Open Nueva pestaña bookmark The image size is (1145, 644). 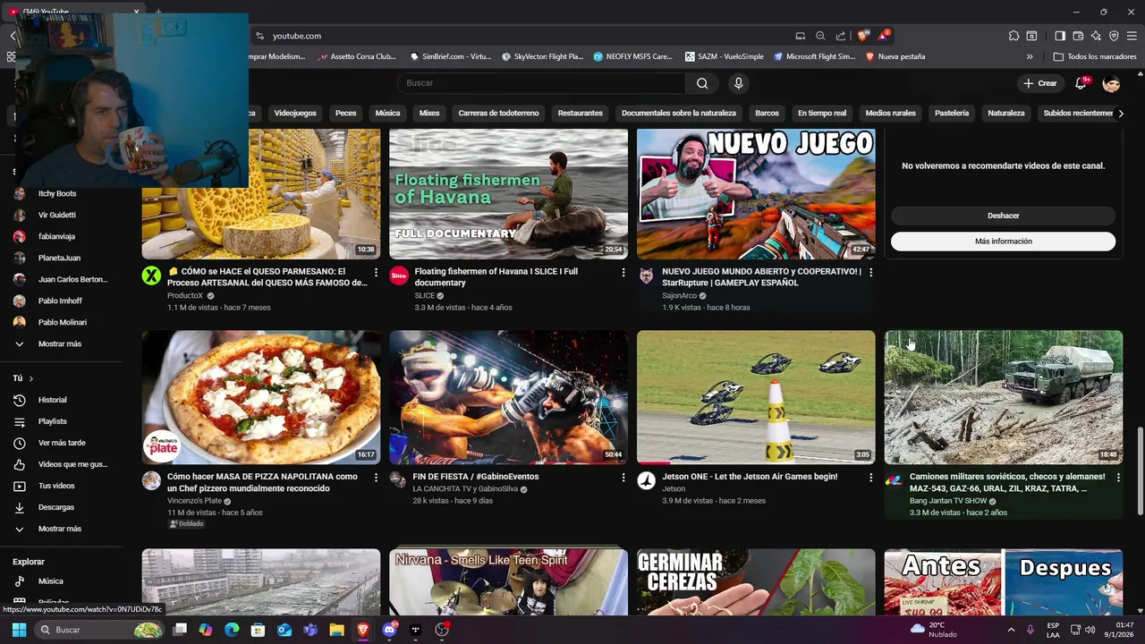tap(895, 56)
